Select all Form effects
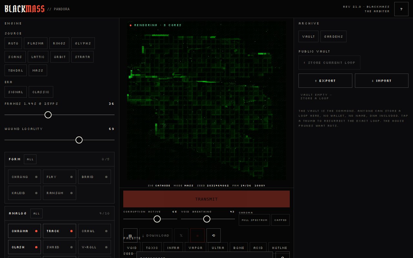 (30, 159)
